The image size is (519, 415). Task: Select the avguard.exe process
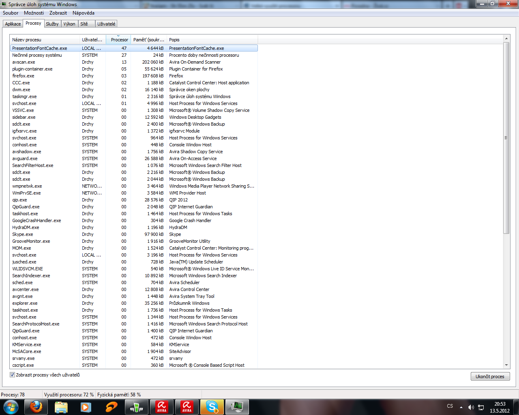point(134,158)
